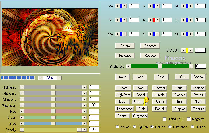Cancel the filter dialog
Image resolution: width=209 pixels, height=133 pixels.
click(198, 77)
